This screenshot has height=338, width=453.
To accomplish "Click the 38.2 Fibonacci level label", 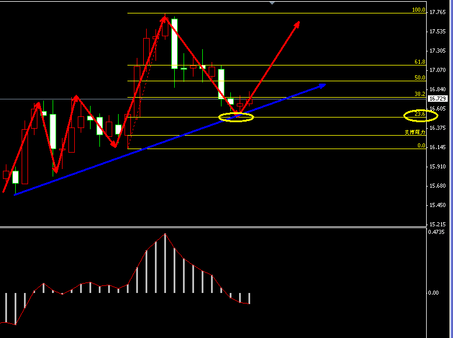I will [x=419, y=94].
